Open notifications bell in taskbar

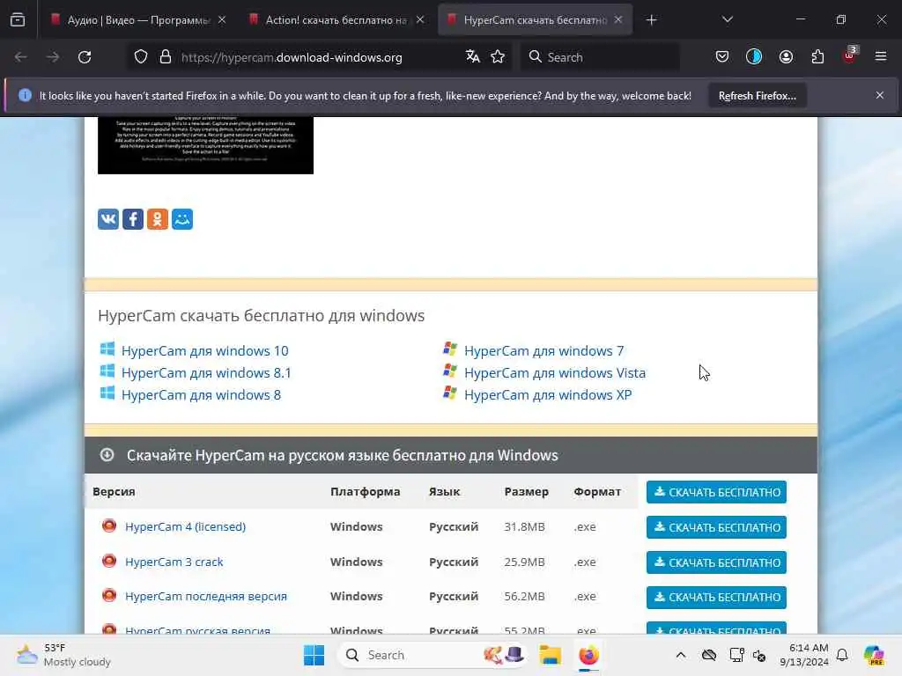click(842, 655)
